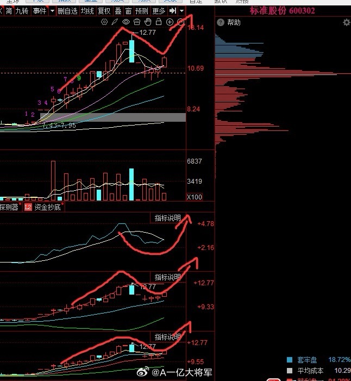351x381 pixels.
Task: Toggle 均线 moving averages
Action: click(87, 11)
